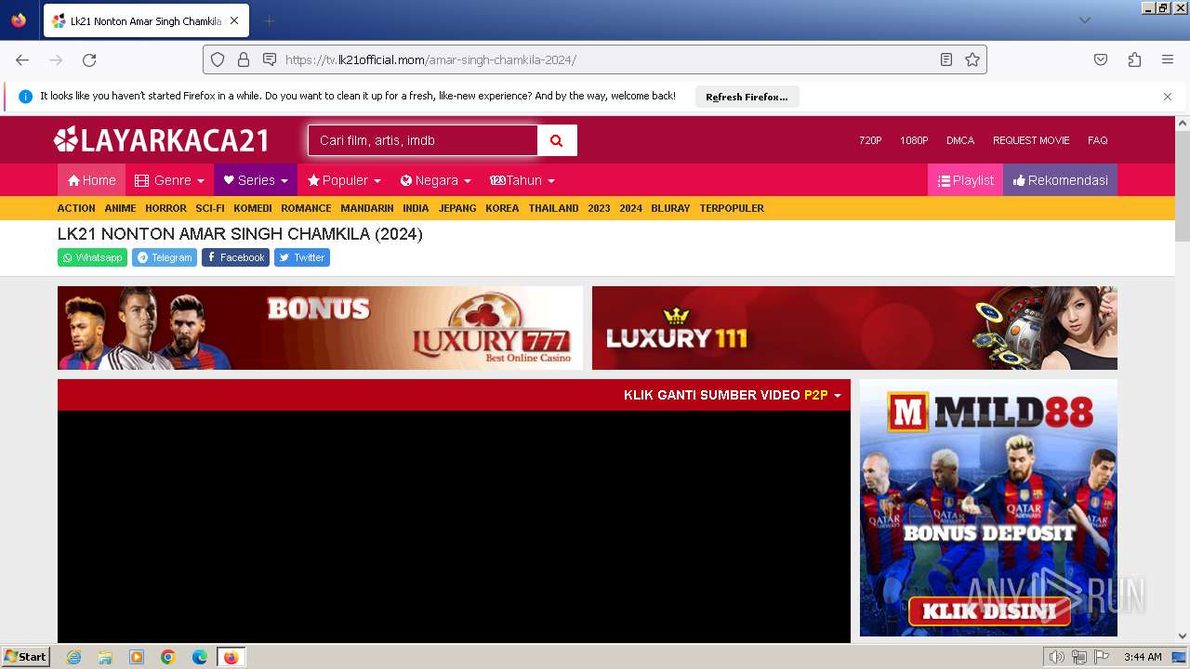Open the Windows Start button
The width and height of the screenshot is (1190, 669).
tap(26, 656)
